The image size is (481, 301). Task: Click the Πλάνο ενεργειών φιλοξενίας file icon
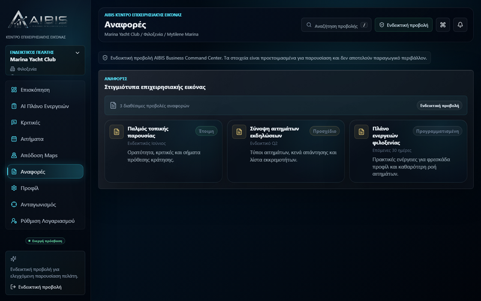click(361, 132)
